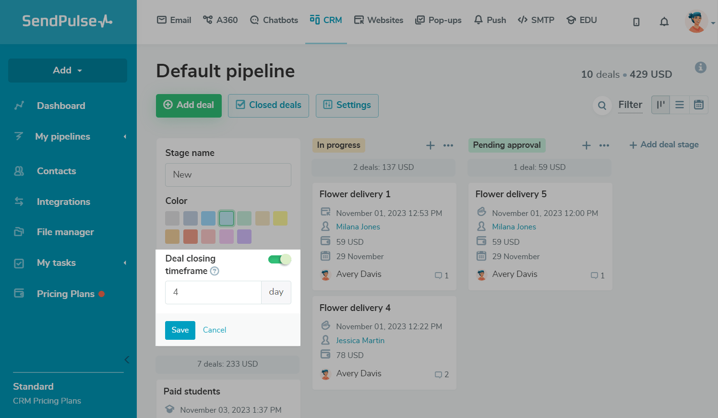718x418 pixels.
Task: Switch to list view icon
Action: click(680, 105)
